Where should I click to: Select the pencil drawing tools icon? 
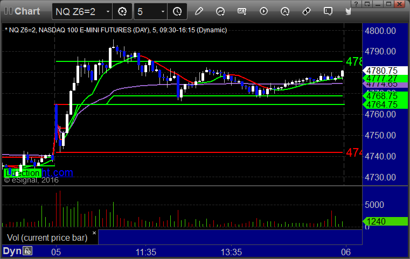199,11
